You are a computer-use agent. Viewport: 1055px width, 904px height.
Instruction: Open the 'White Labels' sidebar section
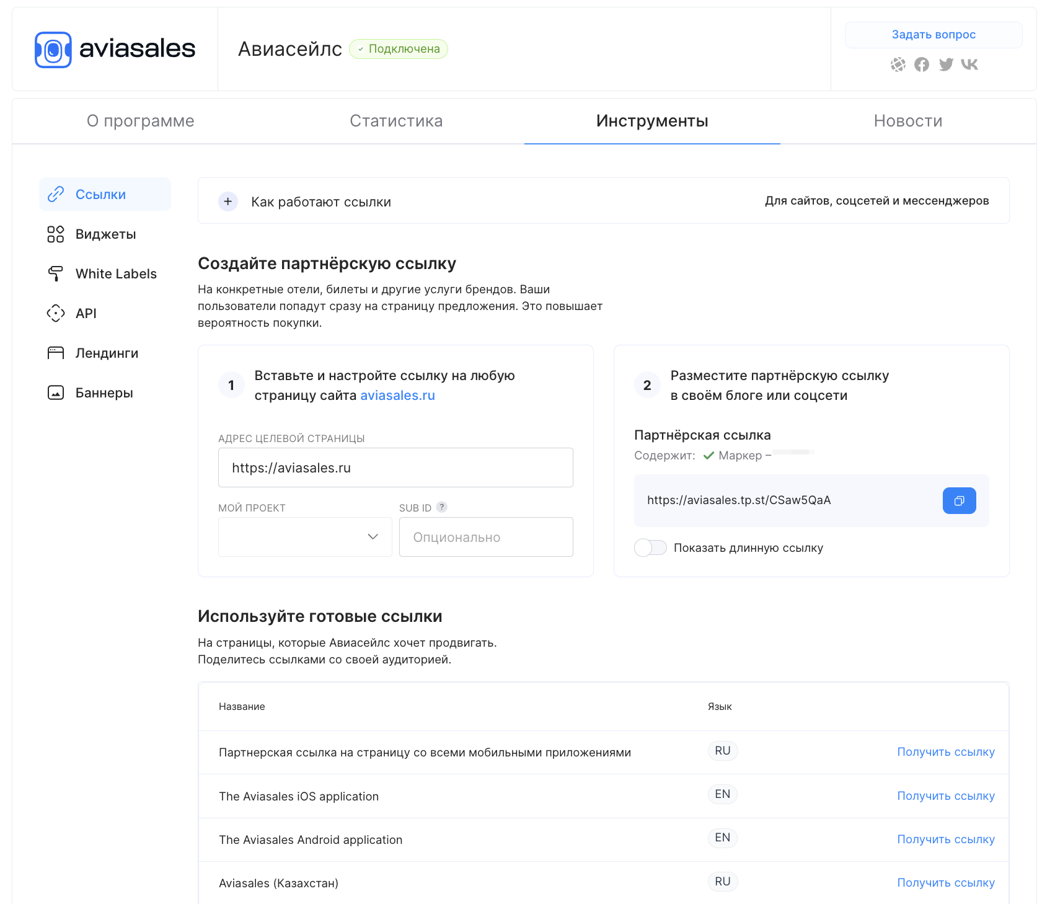pos(105,273)
